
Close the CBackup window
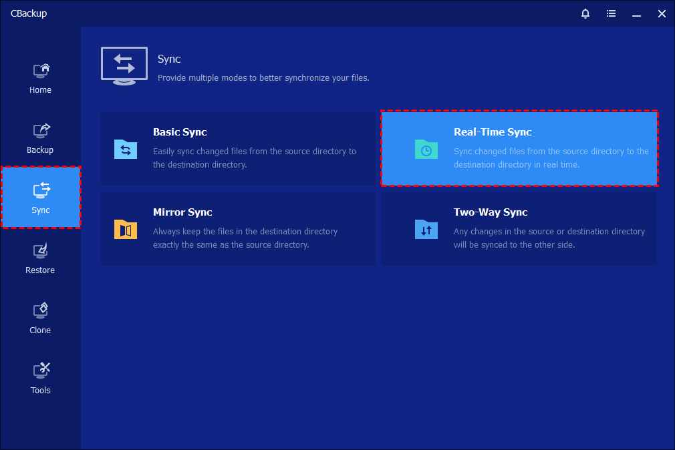coord(662,13)
